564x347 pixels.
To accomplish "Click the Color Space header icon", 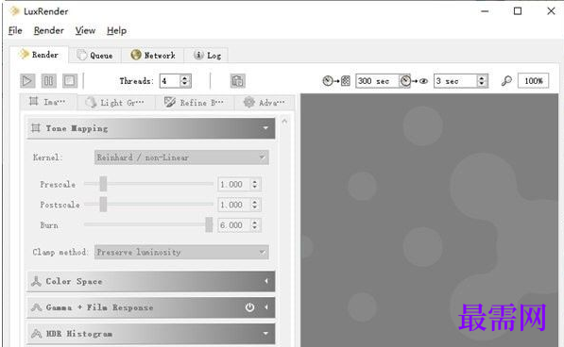I will 36,281.
